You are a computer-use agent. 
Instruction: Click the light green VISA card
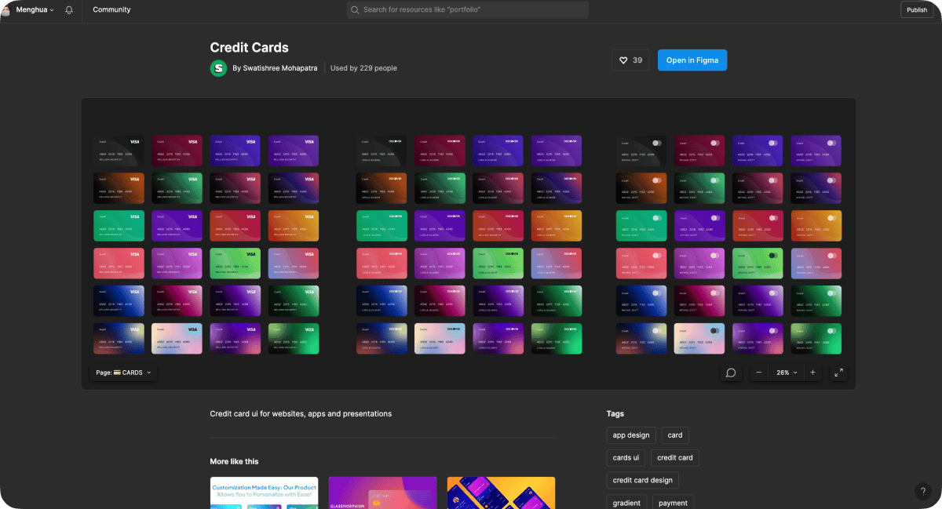pos(235,264)
